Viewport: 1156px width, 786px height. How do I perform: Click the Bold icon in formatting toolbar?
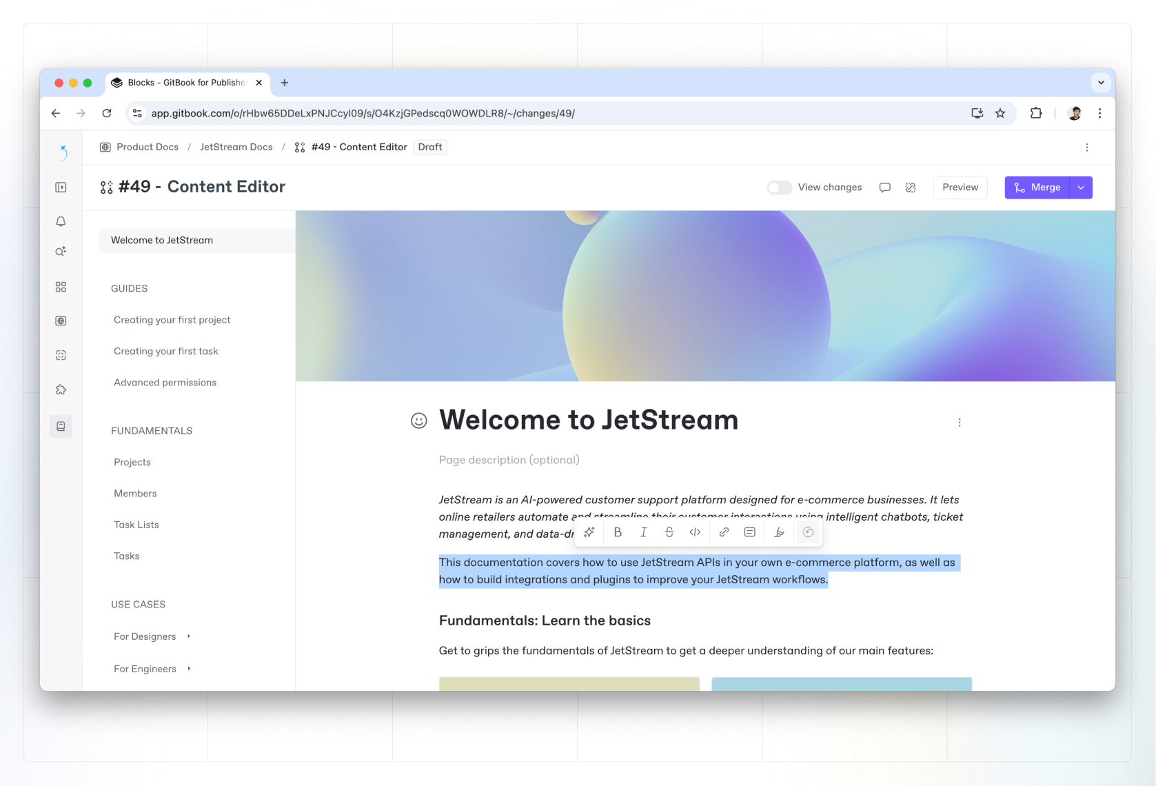(x=618, y=532)
